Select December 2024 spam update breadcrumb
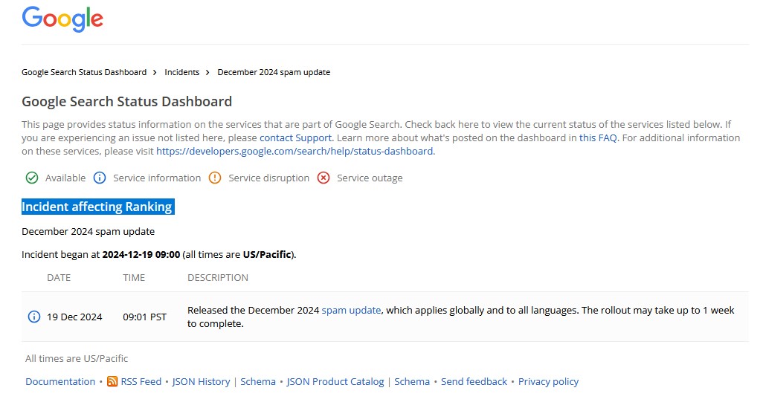 tap(274, 72)
